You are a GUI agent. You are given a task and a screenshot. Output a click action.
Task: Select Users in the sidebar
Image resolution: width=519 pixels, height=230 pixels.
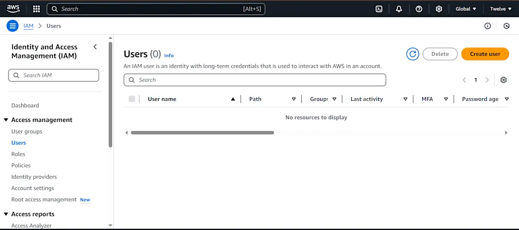point(19,143)
